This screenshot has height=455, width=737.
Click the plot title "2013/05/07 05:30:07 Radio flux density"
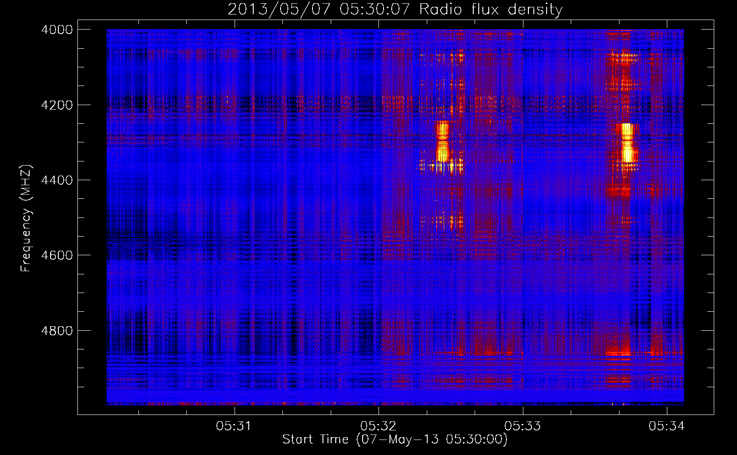click(x=395, y=10)
